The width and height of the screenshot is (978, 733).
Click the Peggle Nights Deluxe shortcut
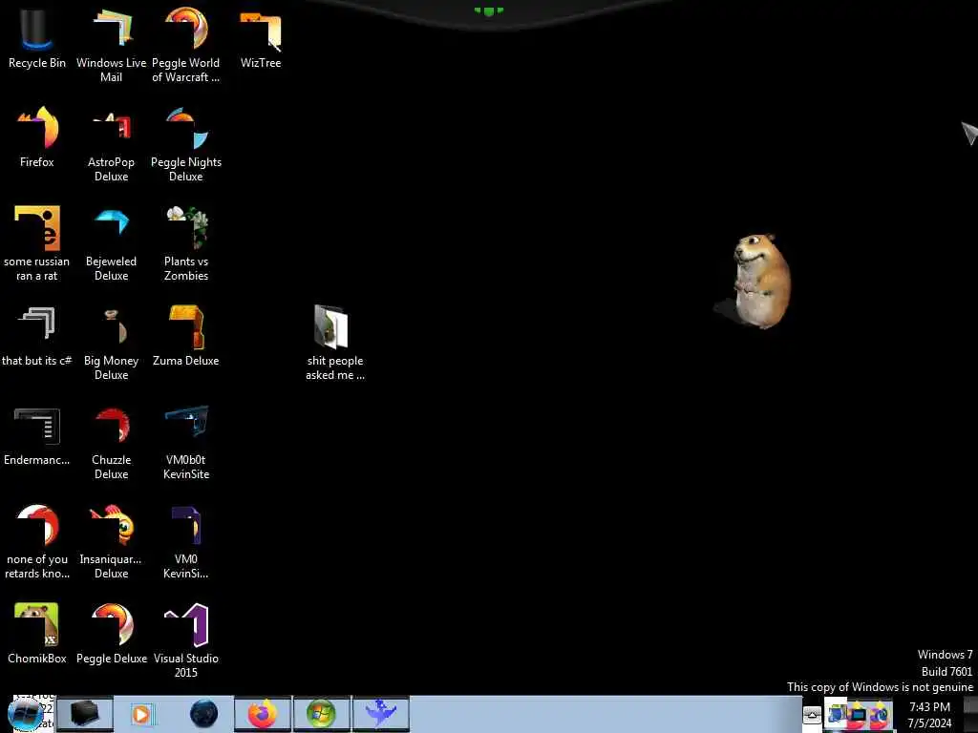pos(186,145)
